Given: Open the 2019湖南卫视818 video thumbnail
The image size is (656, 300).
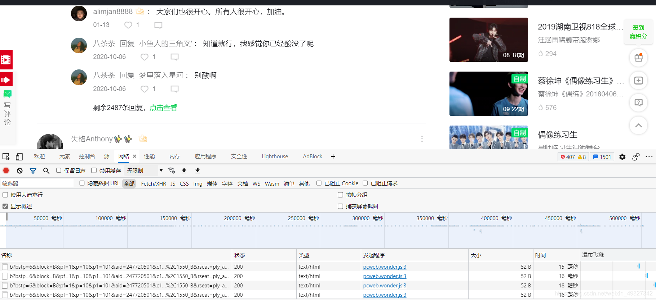Looking at the screenshot, I should pos(488,40).
